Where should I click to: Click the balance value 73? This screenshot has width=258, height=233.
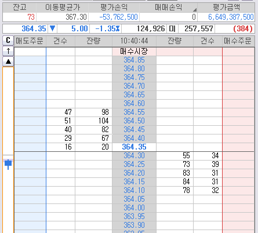click(31, 17)
